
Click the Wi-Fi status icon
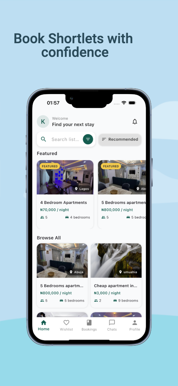point(124,103)
